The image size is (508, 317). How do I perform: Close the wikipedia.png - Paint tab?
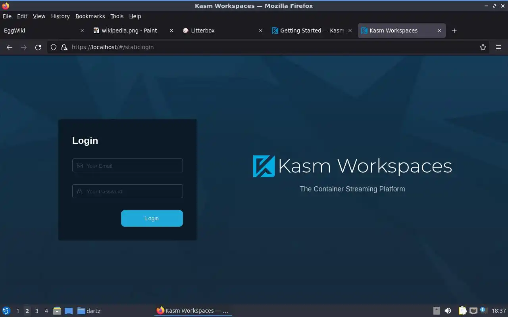click(x=171, y=31)
